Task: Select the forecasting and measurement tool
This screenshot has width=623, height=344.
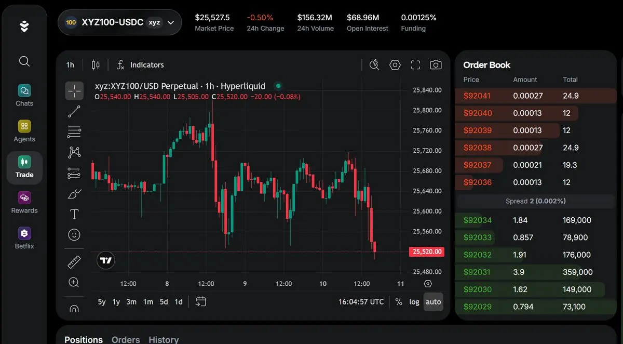Action: point(74,173)
